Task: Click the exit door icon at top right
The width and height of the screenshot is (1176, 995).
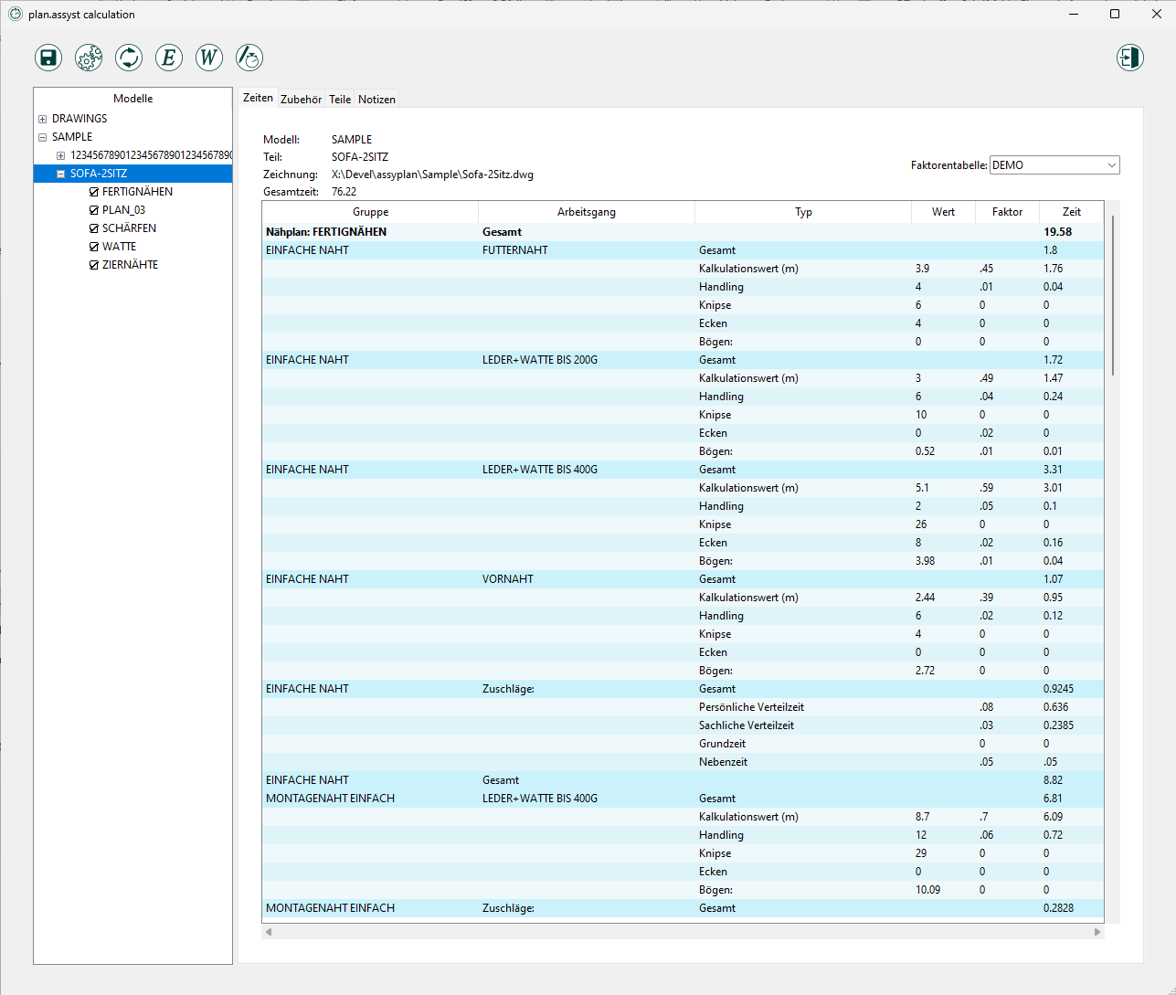Action: [1129, 58]
